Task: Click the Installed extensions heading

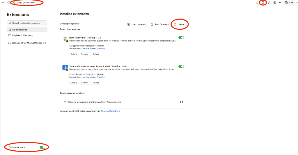Action: click(x=74, y=14)
